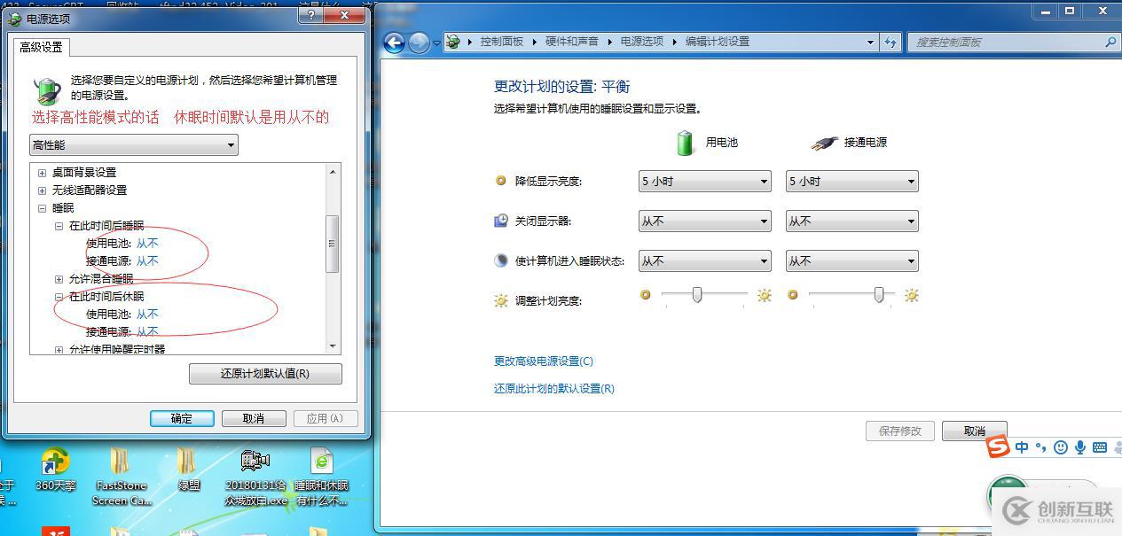Expand the 桌面背景设置 tree item

42,172
